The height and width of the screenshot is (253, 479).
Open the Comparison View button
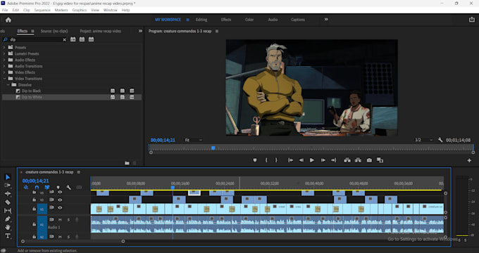click(380, 160)
